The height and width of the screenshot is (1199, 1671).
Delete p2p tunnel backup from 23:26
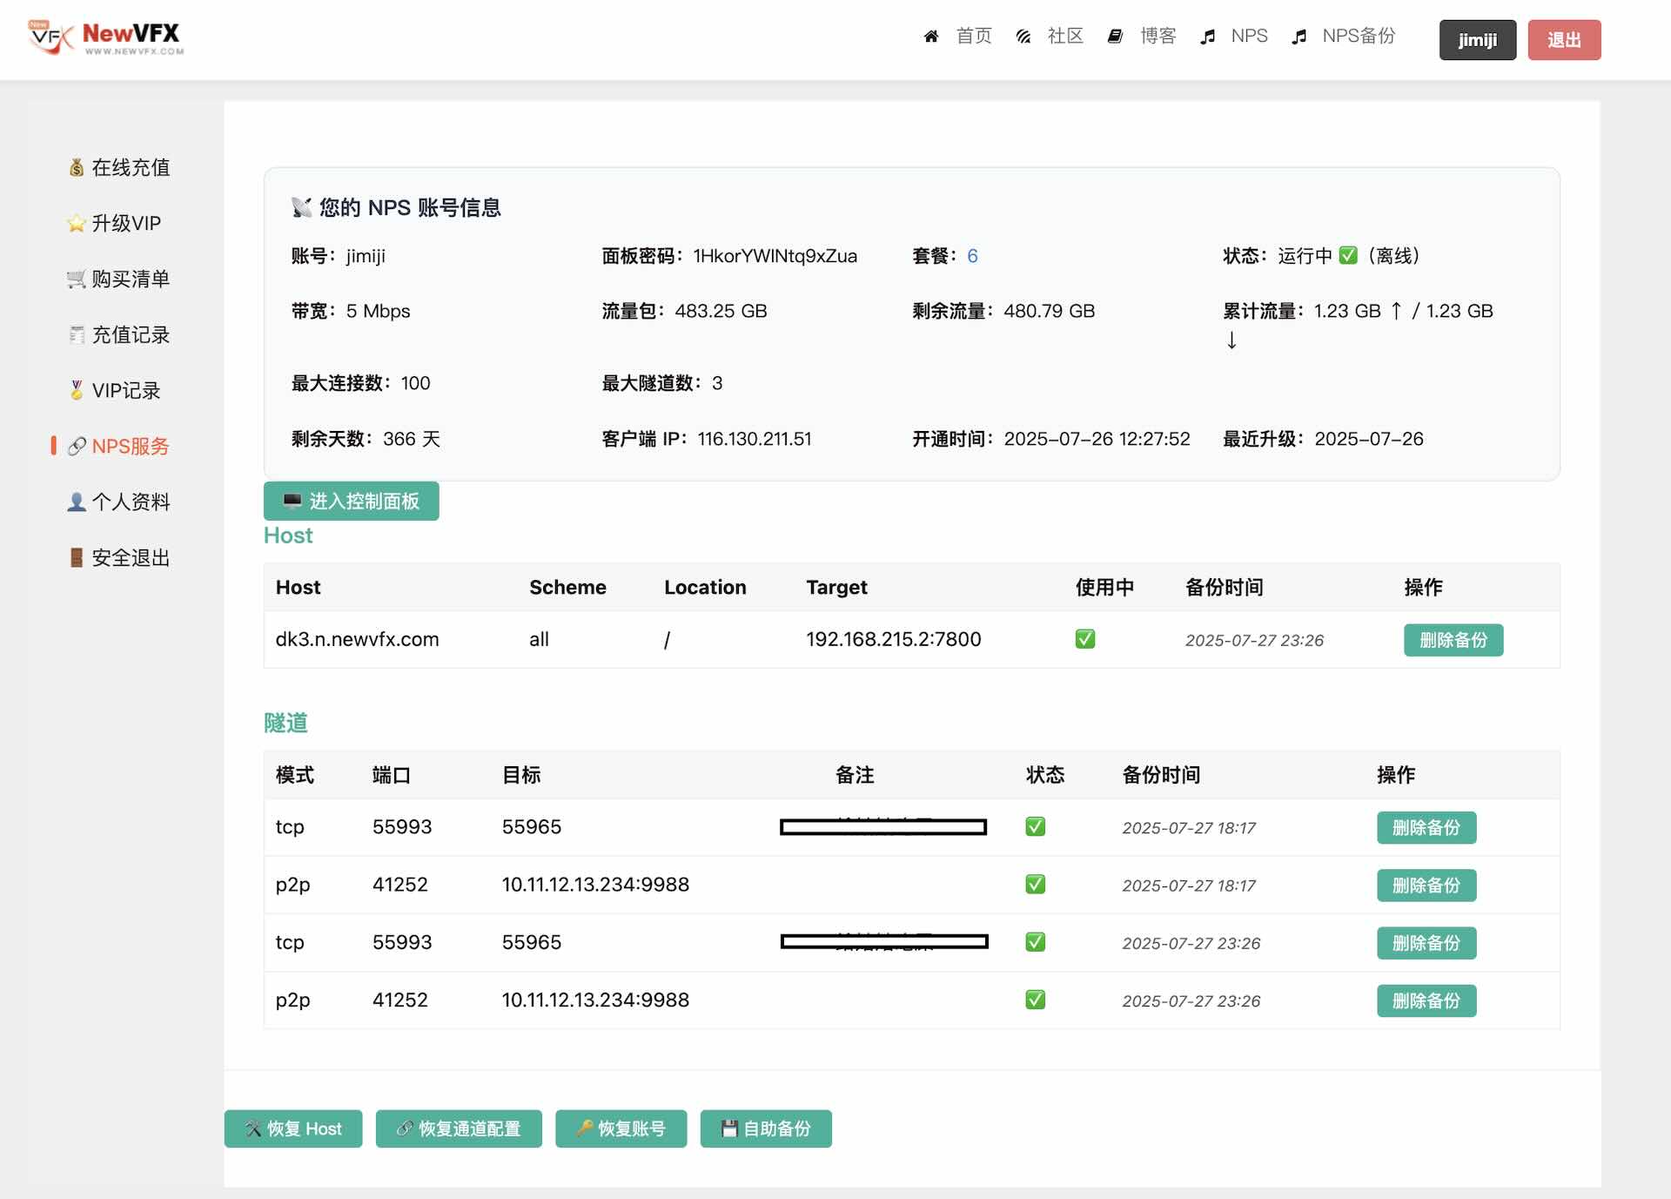tap(1426, 1000)
